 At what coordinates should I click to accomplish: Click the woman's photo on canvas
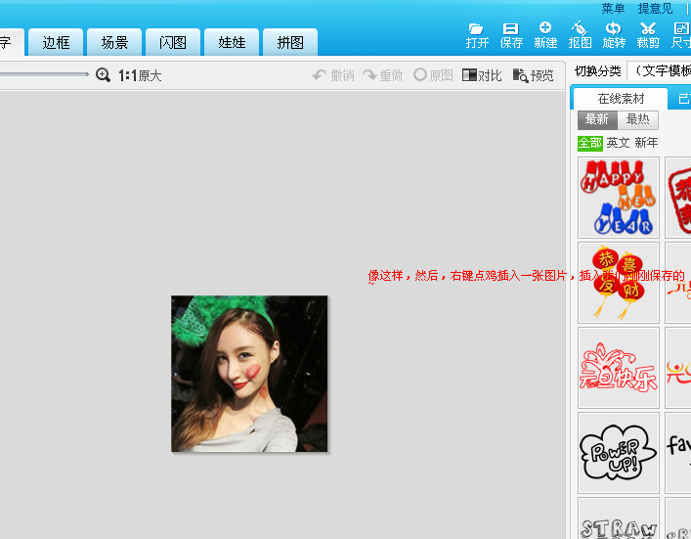[249, 374]
